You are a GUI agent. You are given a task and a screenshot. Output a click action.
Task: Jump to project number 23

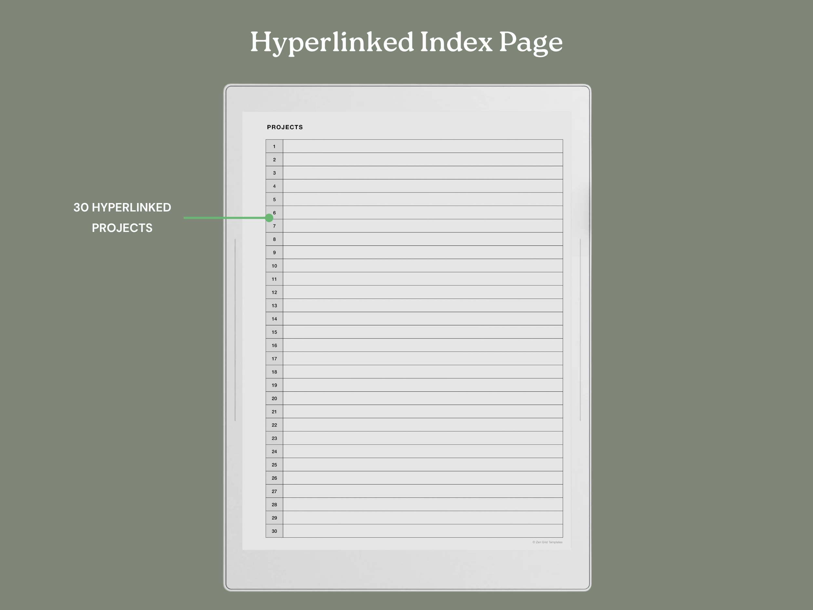point(274,438)
